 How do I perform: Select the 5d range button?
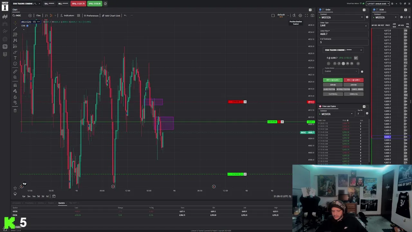click(x=38, y=196)
